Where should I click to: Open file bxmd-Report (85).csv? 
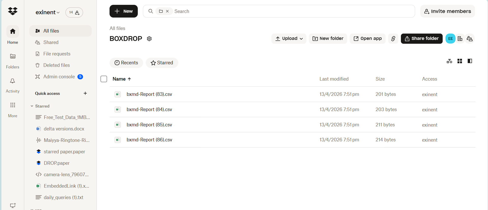click(149, 125)
